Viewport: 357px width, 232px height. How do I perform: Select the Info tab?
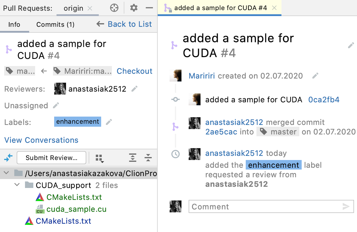pyautogui.click(x=14, y=24)
